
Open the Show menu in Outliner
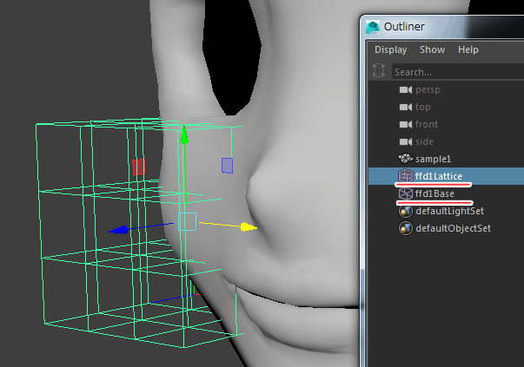432,50
